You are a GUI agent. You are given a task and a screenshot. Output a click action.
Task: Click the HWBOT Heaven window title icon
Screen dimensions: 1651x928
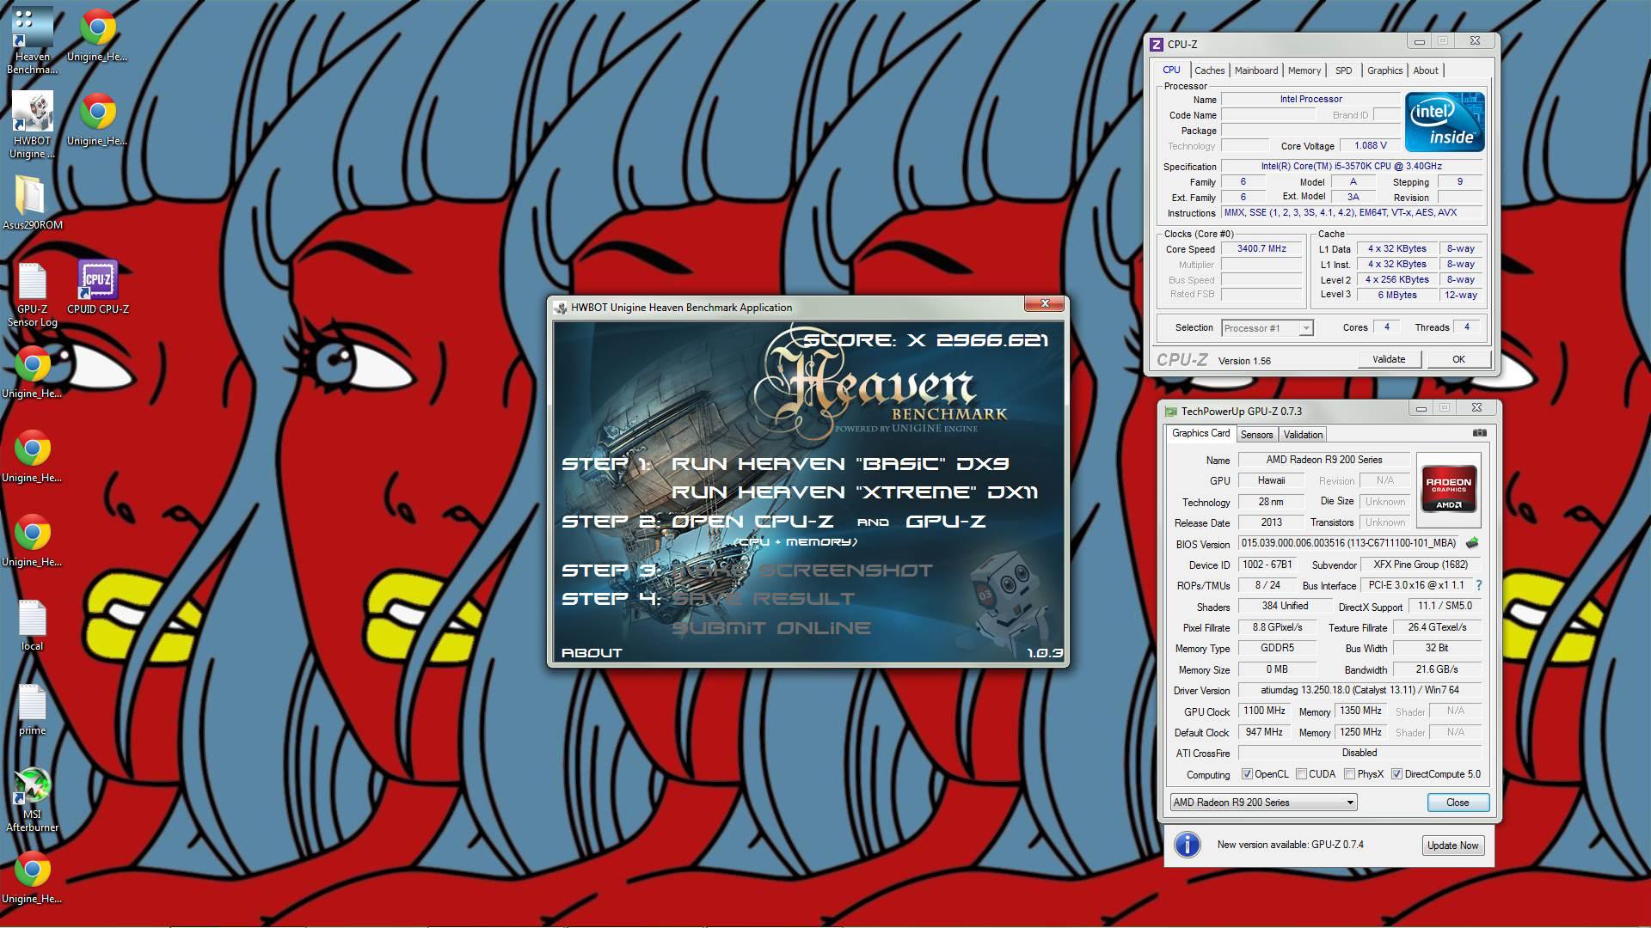[x=561, y=308]
